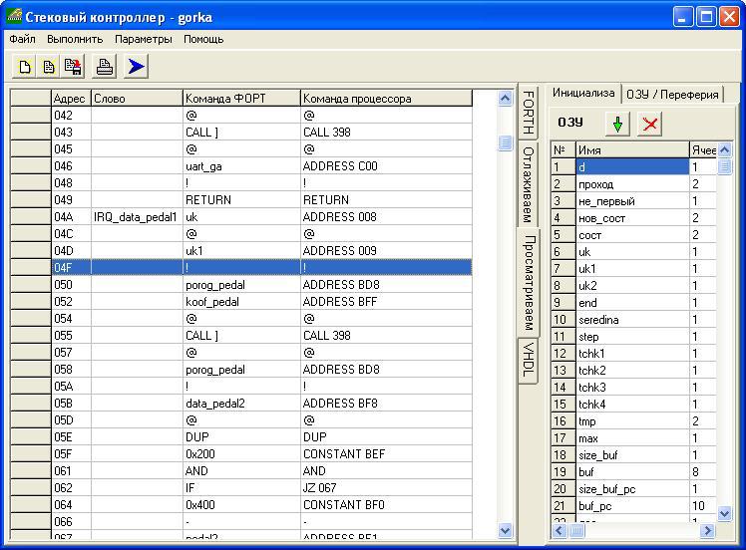Viewport: 746px width, 550px height.
Task: Click the Имя column header
Action: click(631, 149)
